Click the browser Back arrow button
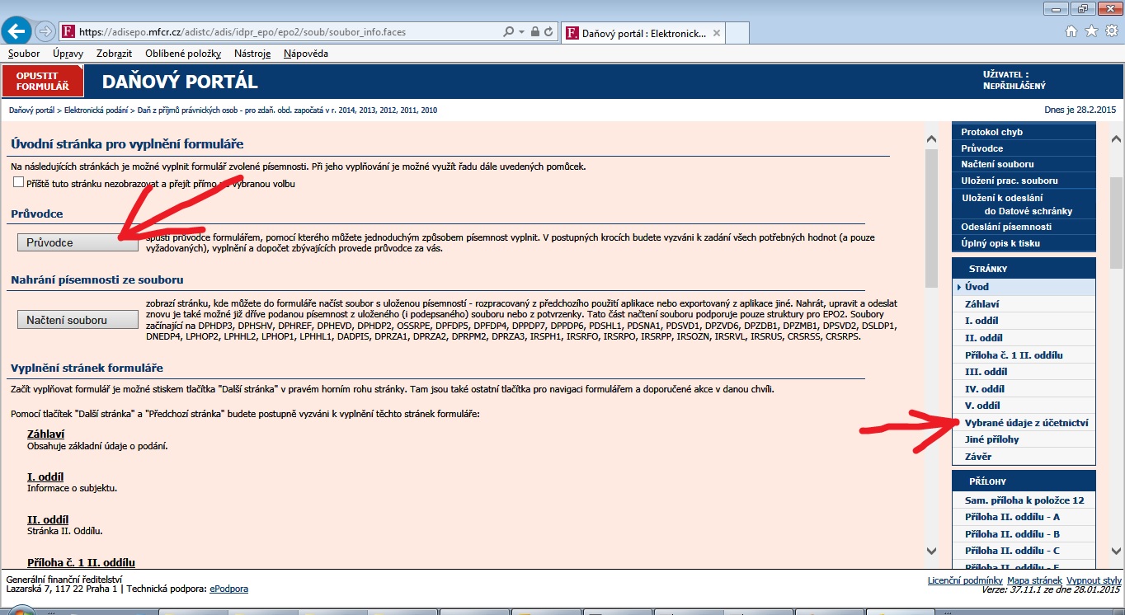The height and width of the screenshot is (615, 1125). click(17, 31)
